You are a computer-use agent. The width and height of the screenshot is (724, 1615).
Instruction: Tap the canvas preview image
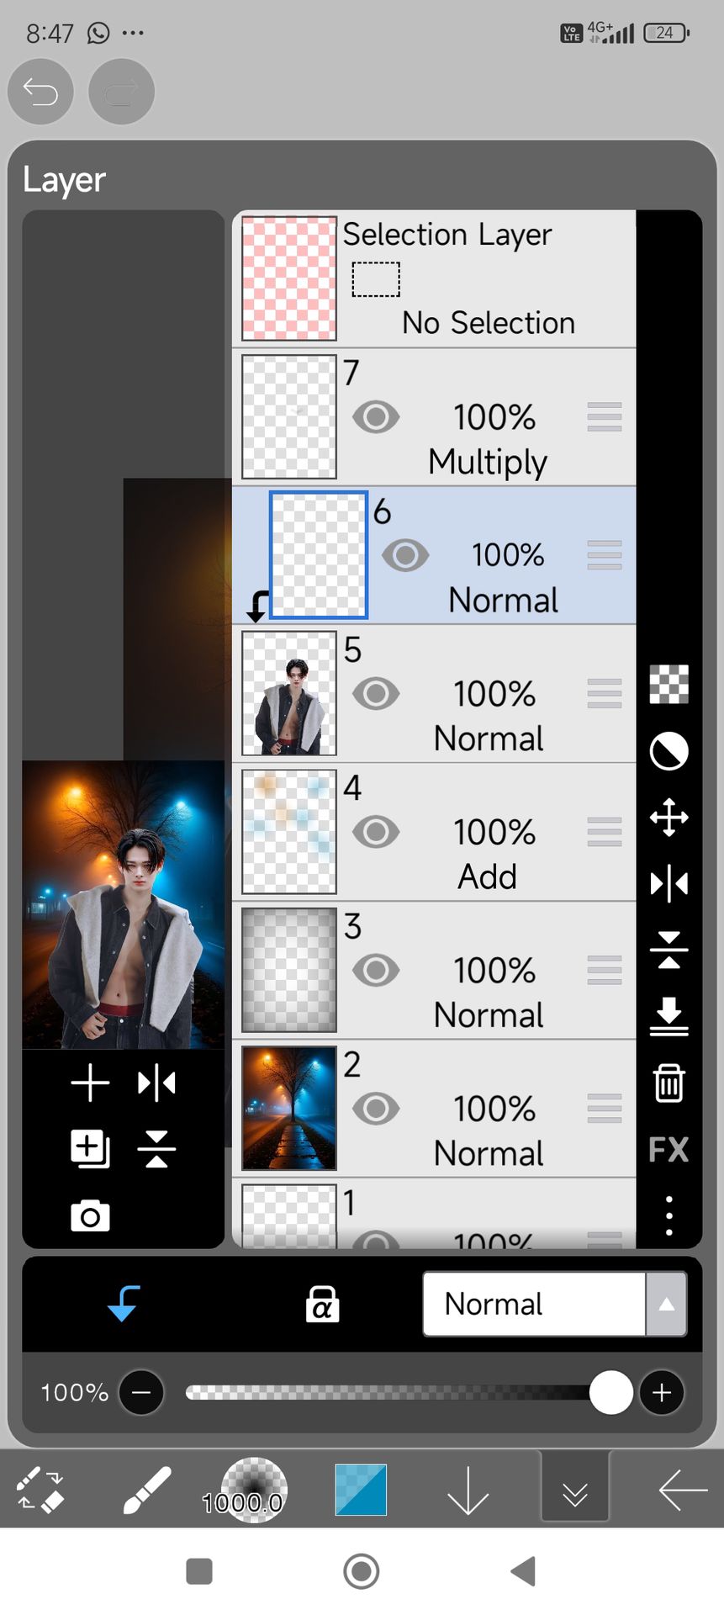[123, 904]
